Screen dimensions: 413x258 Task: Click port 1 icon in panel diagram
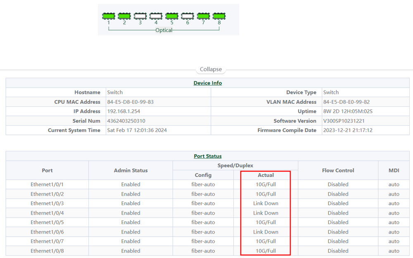109,16
